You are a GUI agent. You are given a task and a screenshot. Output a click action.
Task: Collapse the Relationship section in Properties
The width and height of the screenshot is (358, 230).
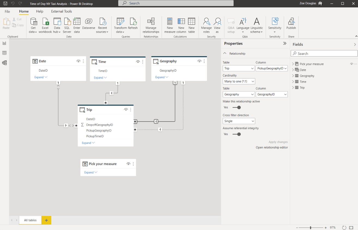tap(225, 53)
